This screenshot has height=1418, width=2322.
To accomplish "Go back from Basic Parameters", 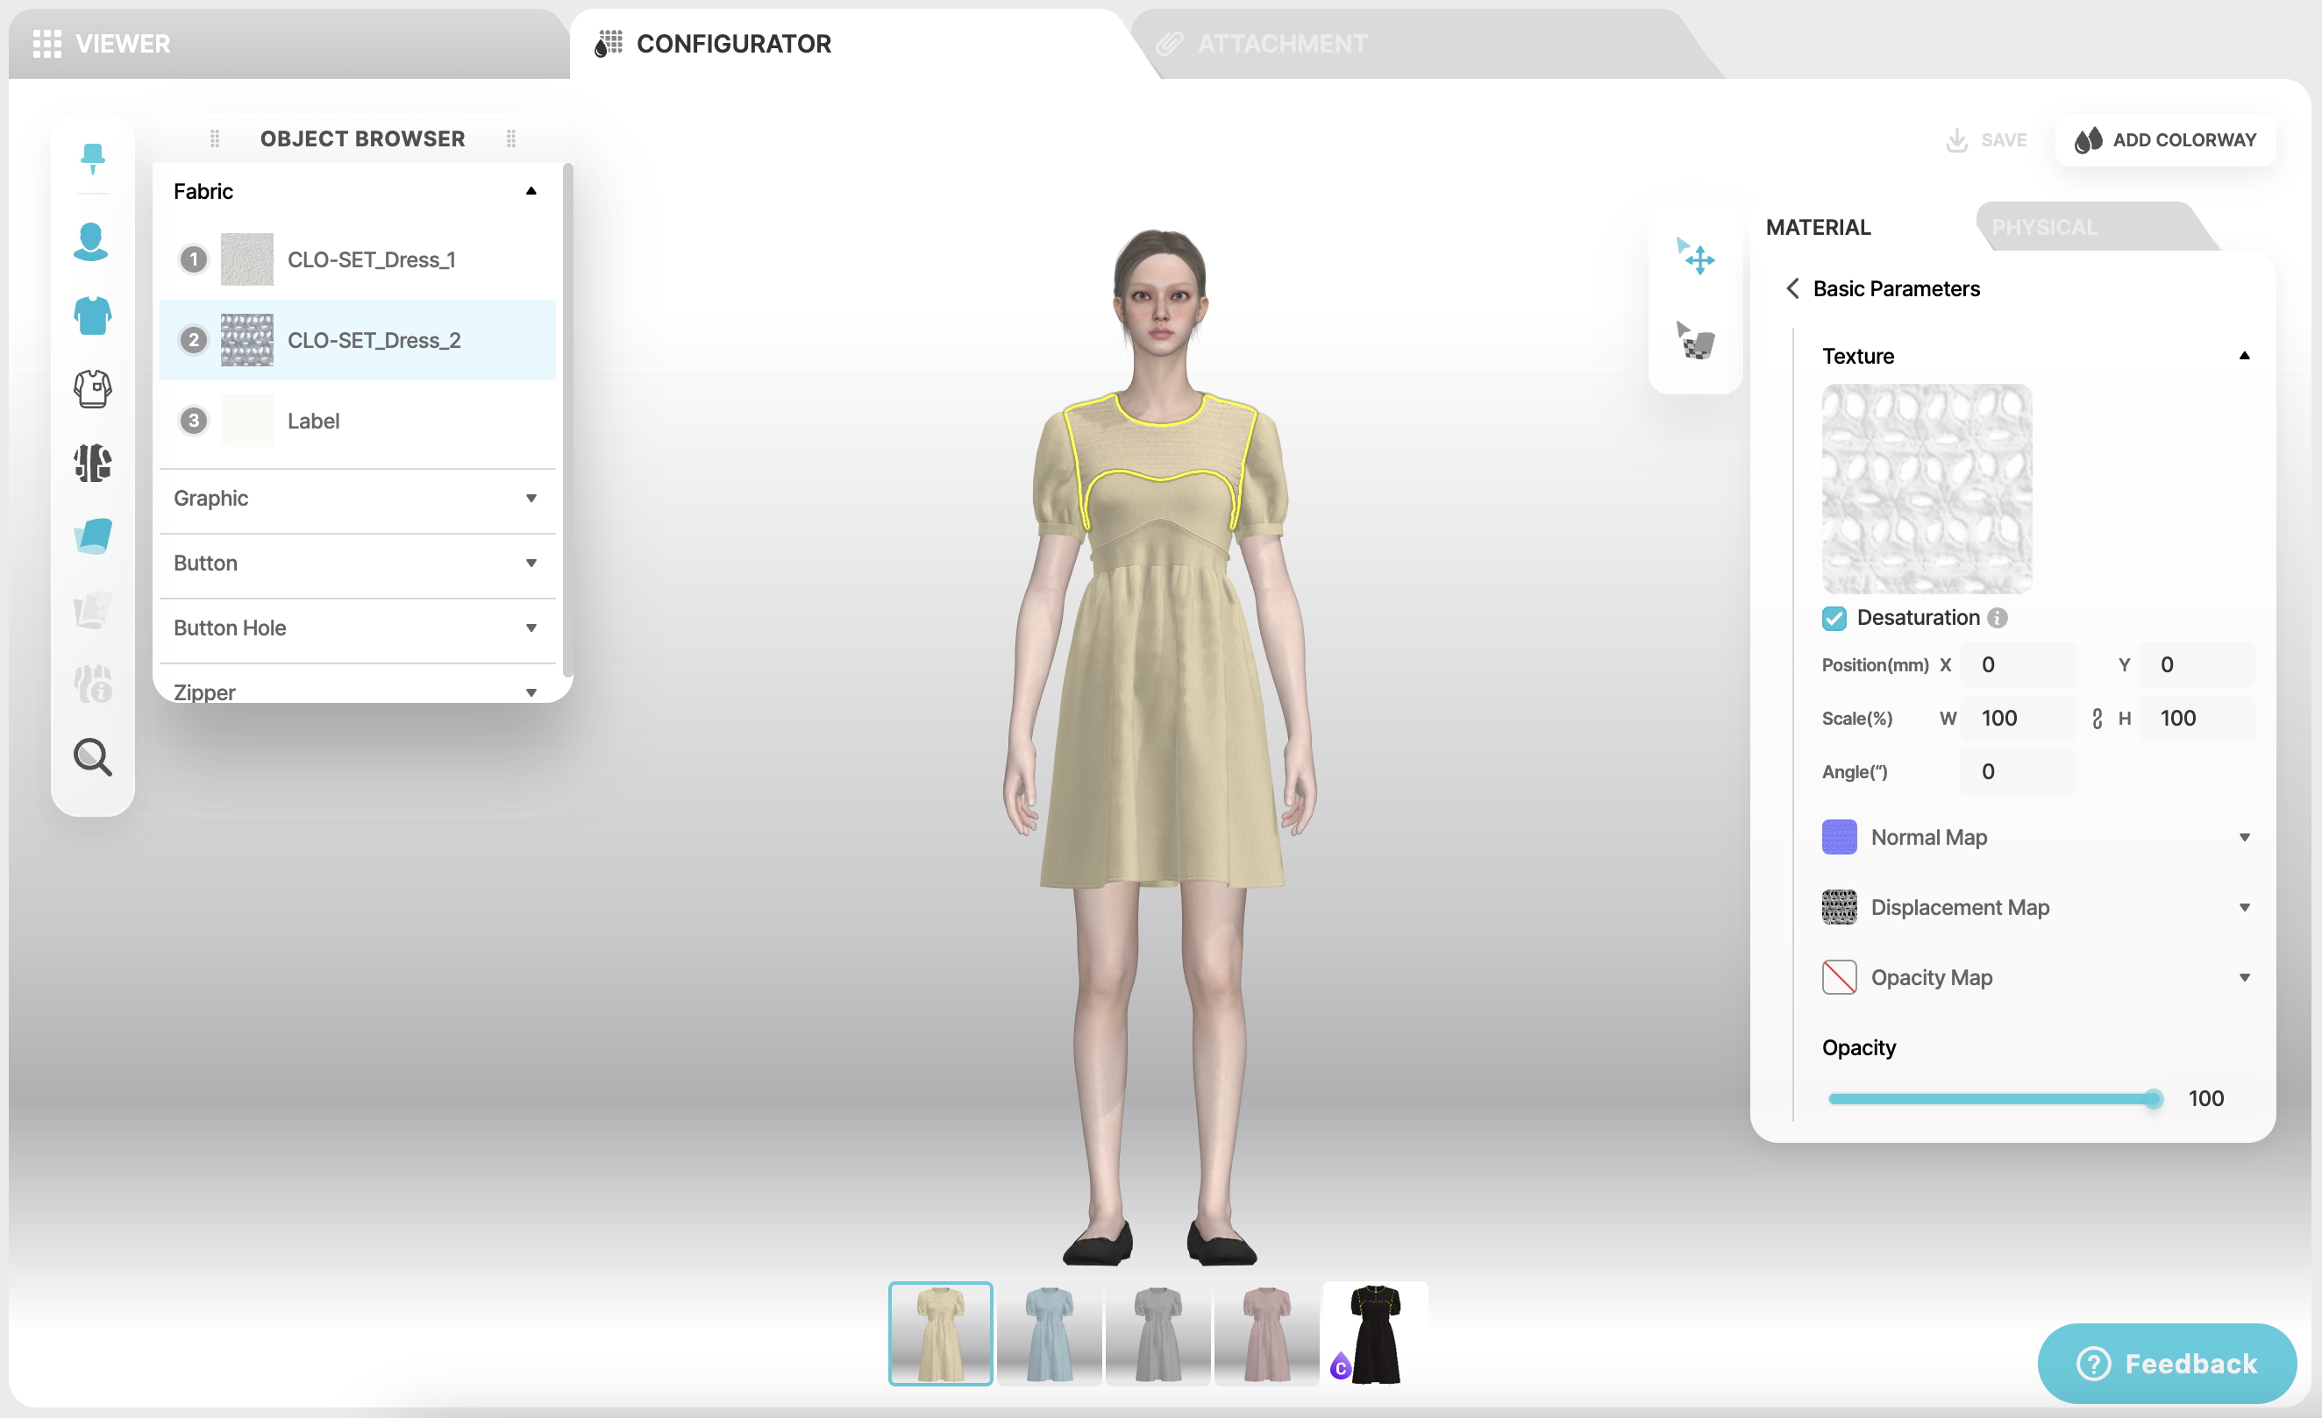I will [x=1792, y=289].
